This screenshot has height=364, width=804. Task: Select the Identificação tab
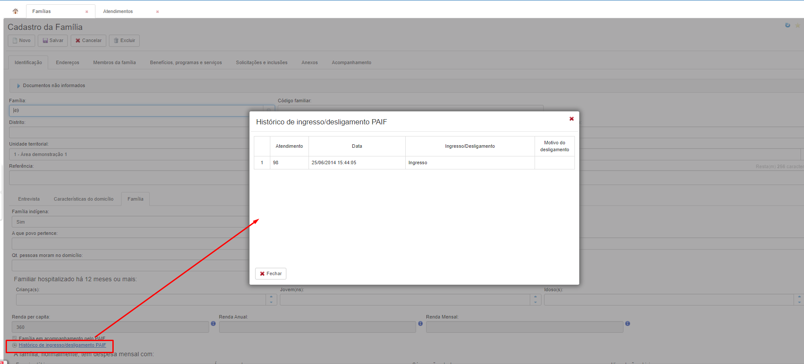[x=28, y=62]
